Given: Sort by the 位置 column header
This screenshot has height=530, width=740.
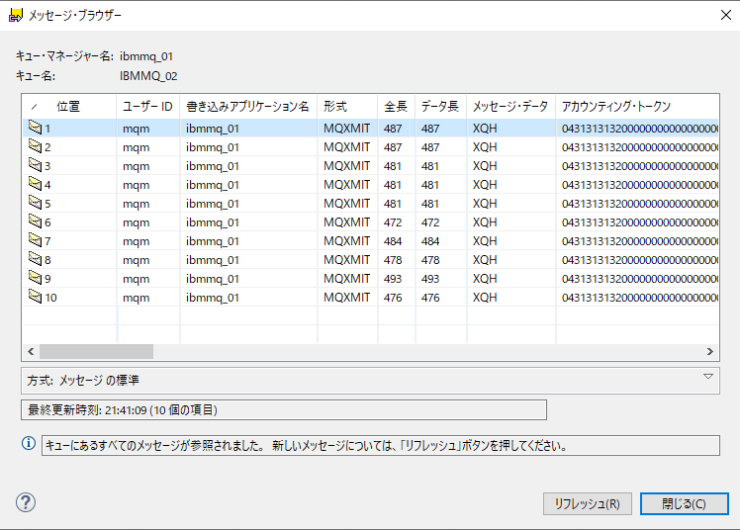Looking at the screenshot, I should point(69,107).
